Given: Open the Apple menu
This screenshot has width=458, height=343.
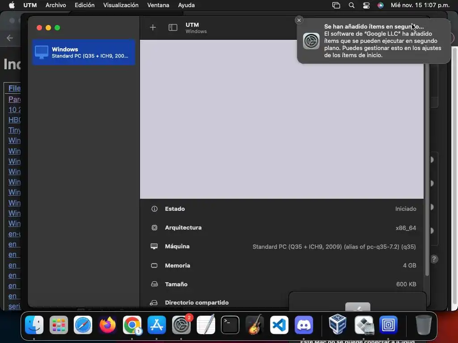Looking at the screenshot, I should tap(12, 5).
